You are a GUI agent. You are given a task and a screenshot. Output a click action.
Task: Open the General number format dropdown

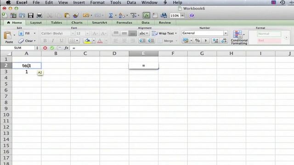click(226, 33)
